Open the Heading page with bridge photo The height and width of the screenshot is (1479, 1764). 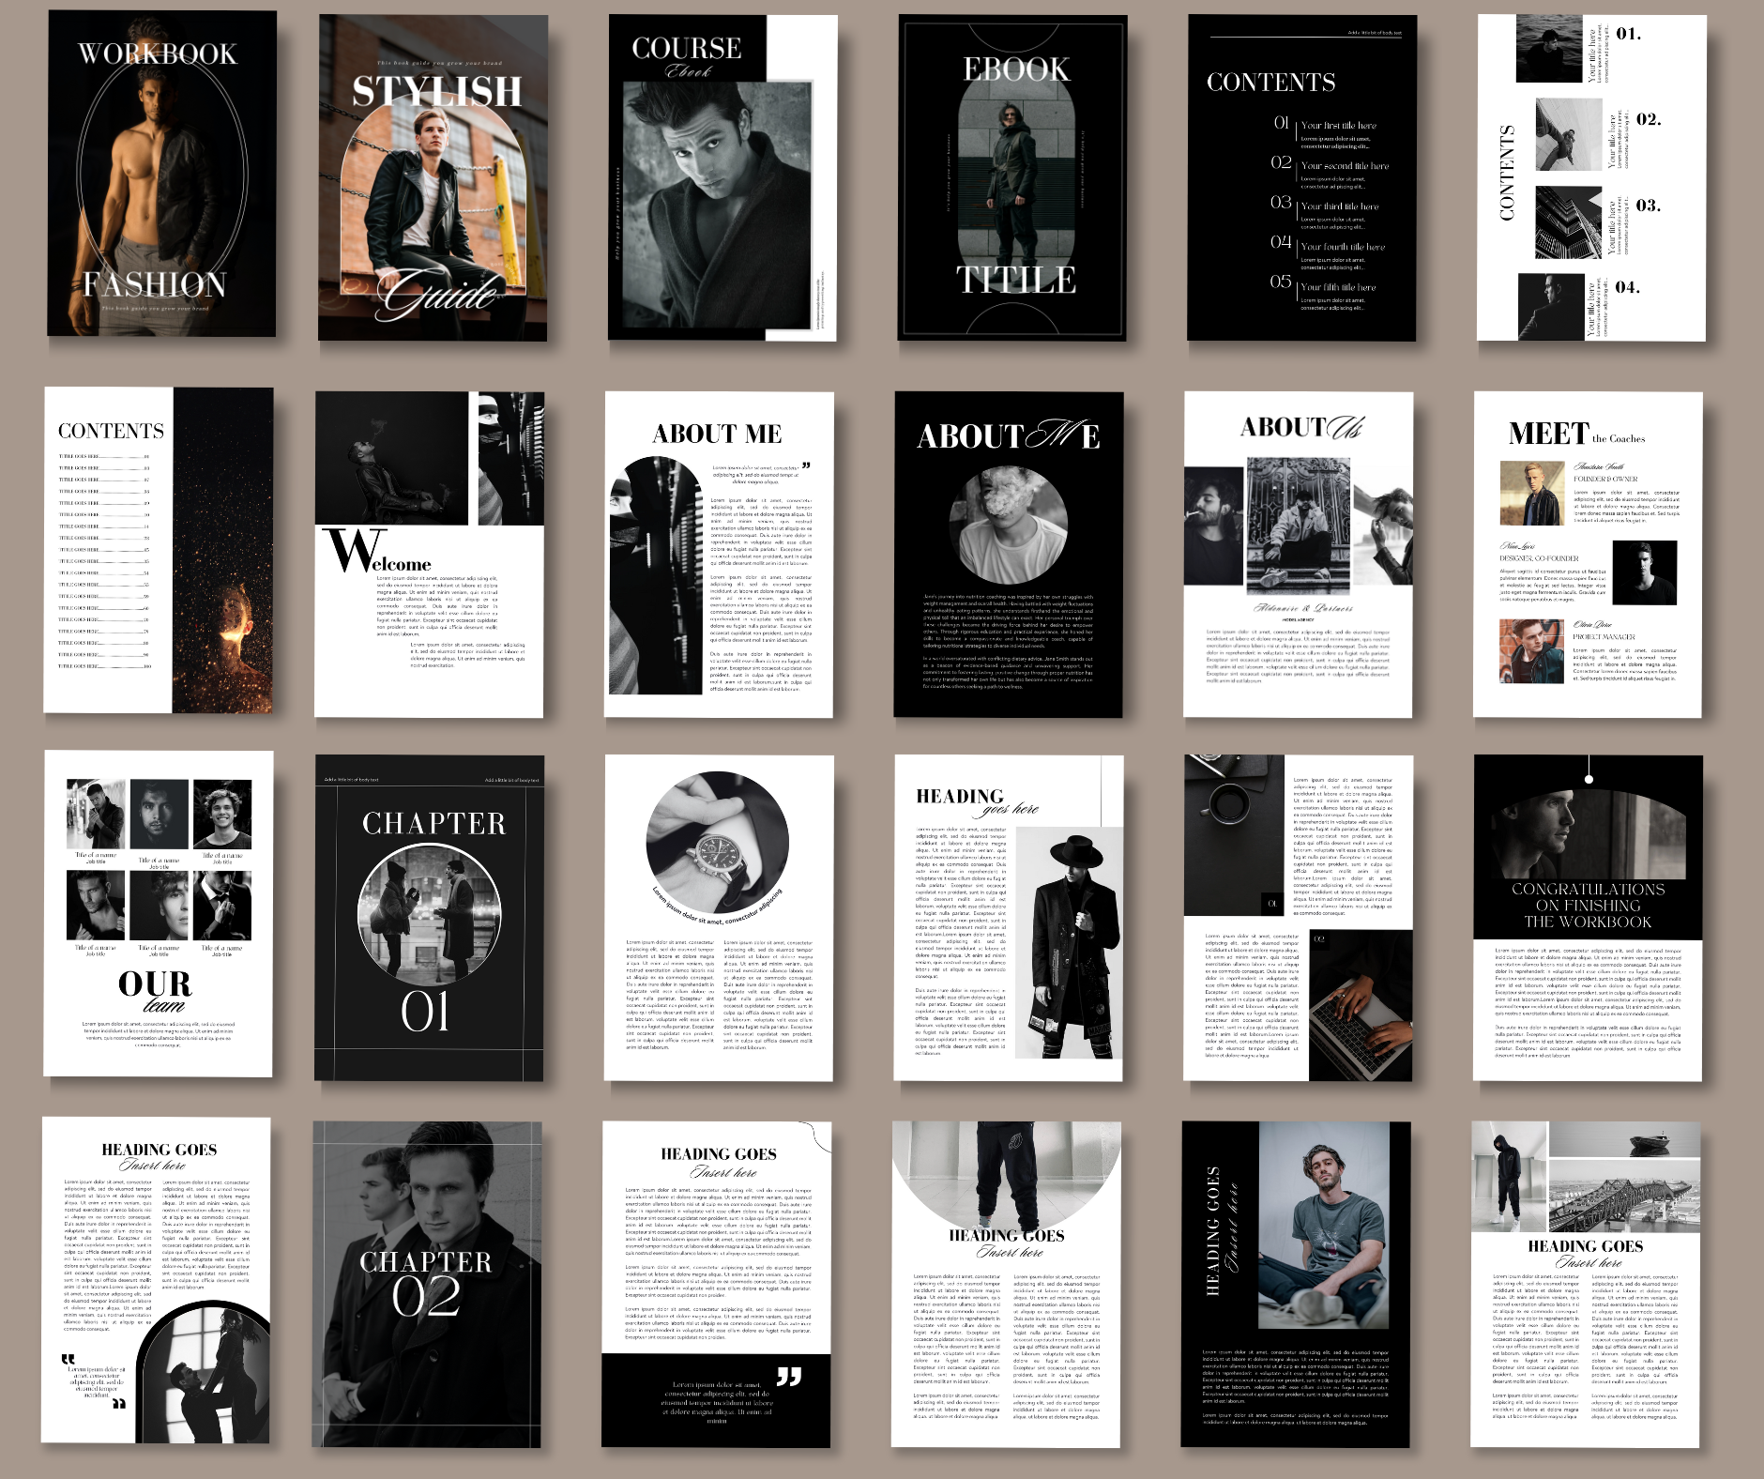(x=1585, y=1284)
